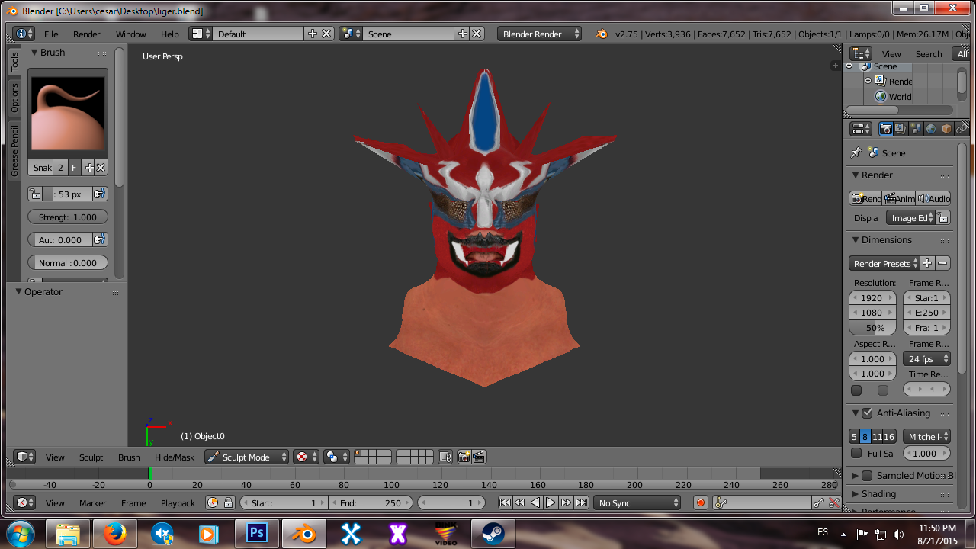Viewport: 976px width, 549px height.
Task: Click the brush Strength slider
Action: coord(68,217)
